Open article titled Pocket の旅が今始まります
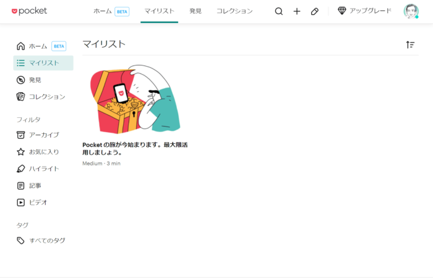 (x=135, y=149)
